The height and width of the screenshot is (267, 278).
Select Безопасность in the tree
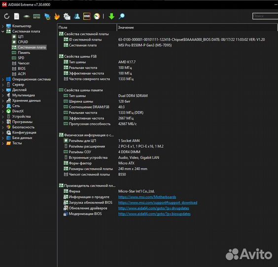click(23, 127)
